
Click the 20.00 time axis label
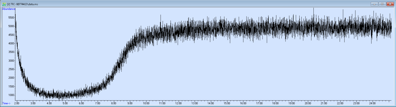click(308, 103)
